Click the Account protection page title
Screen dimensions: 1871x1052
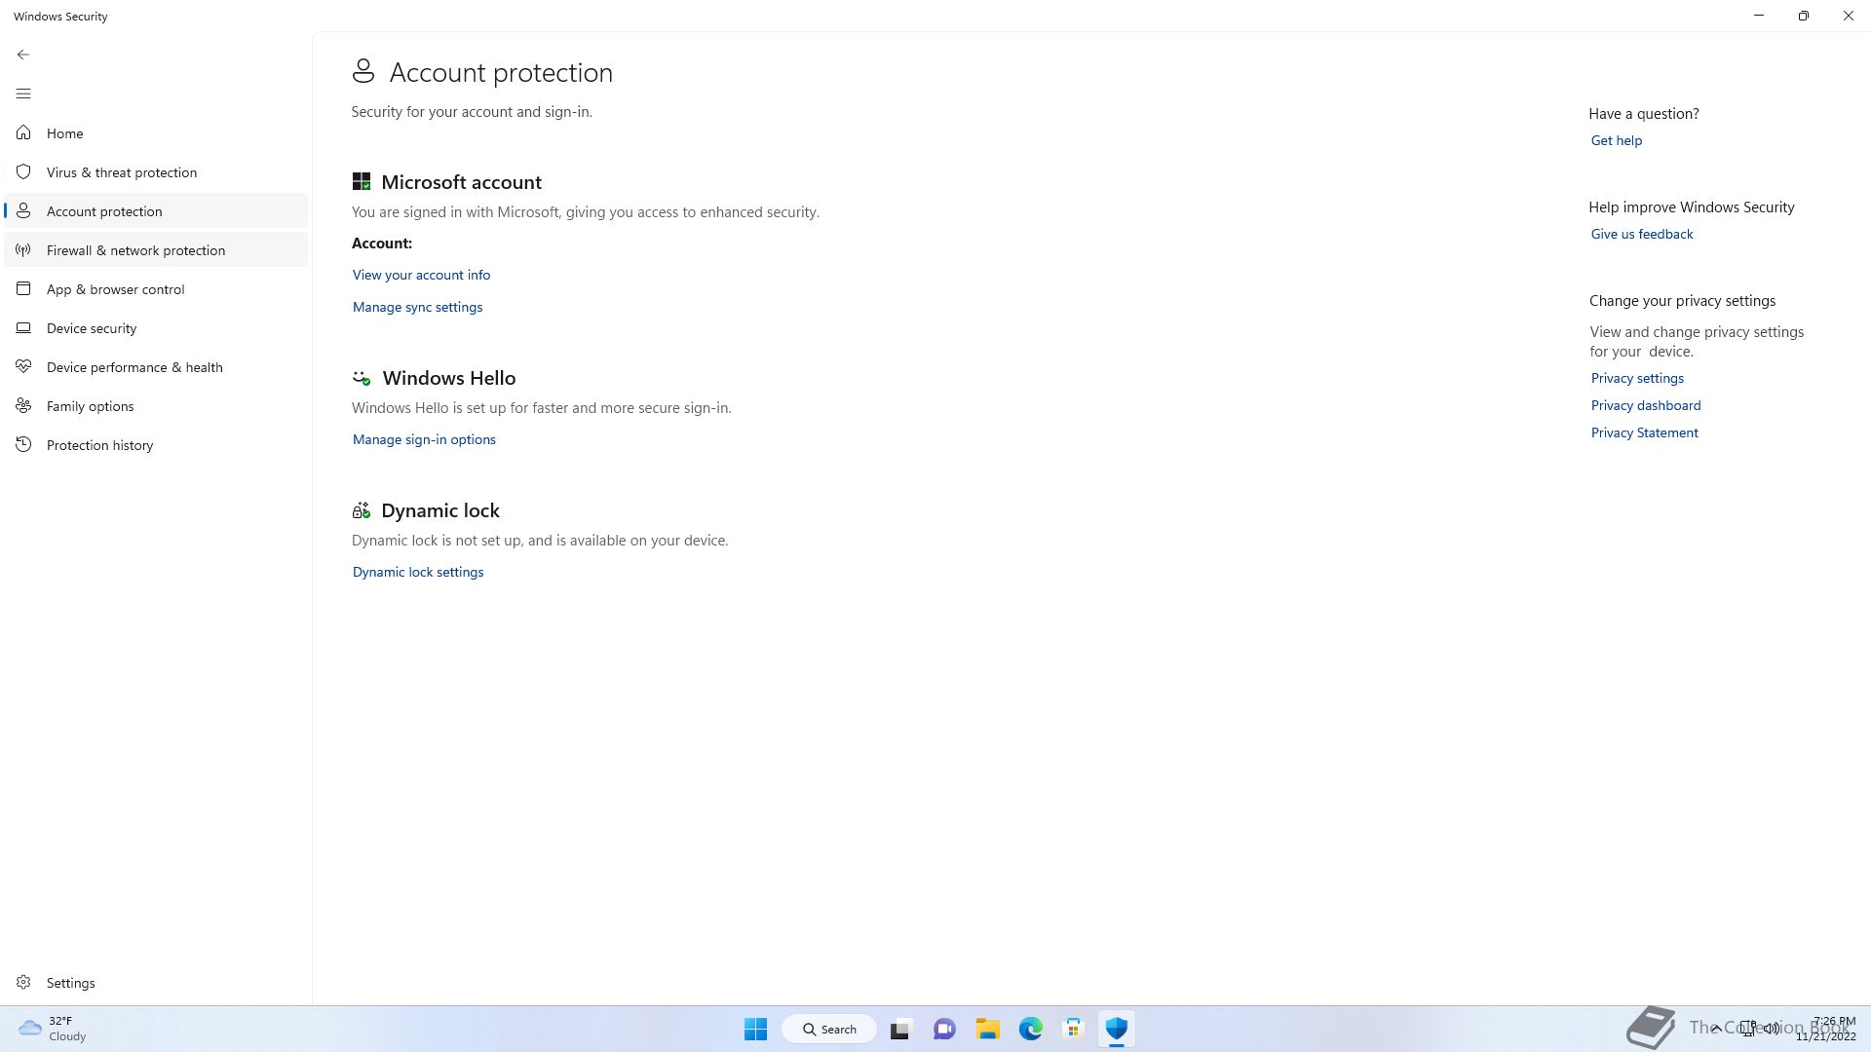tap(501, 72)
